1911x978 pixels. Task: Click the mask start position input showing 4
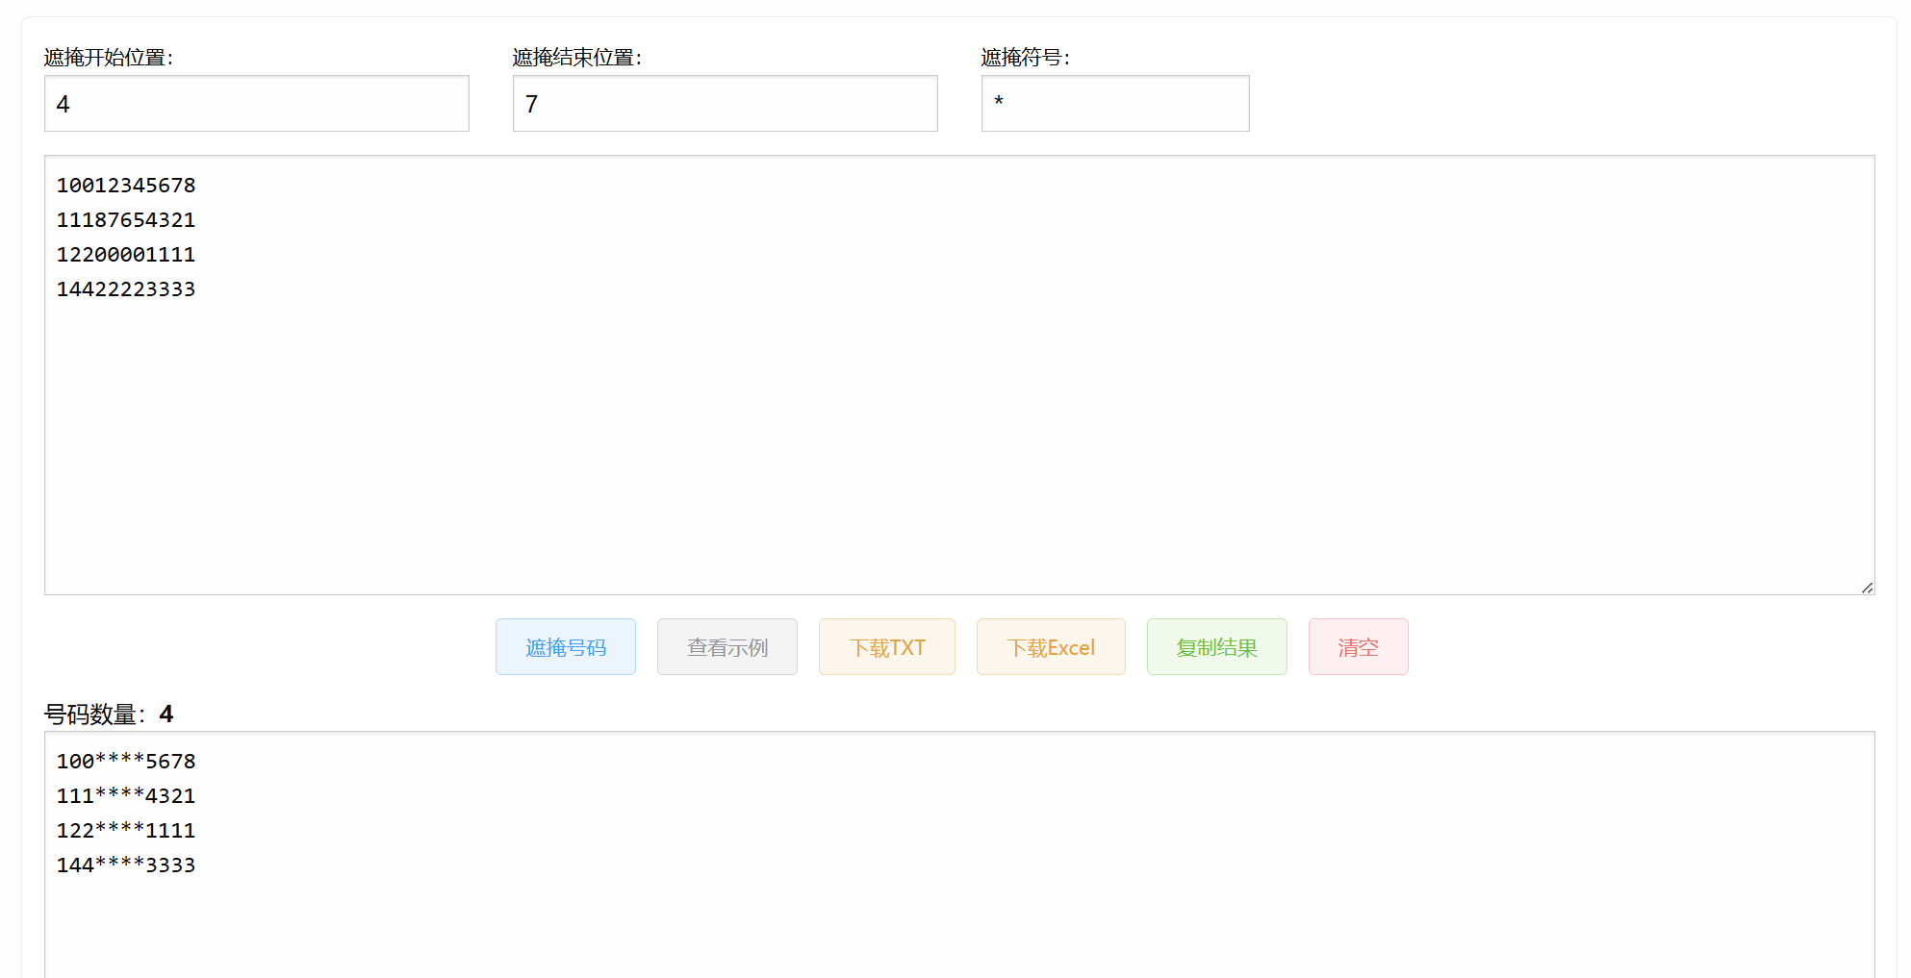click(x=256, y=103)
